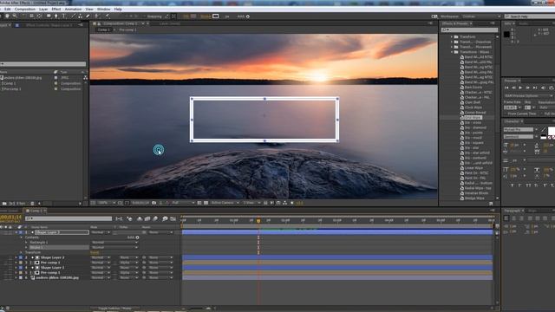Expand the Transform presets folder
Screen dimensions: 555x312
452,36
